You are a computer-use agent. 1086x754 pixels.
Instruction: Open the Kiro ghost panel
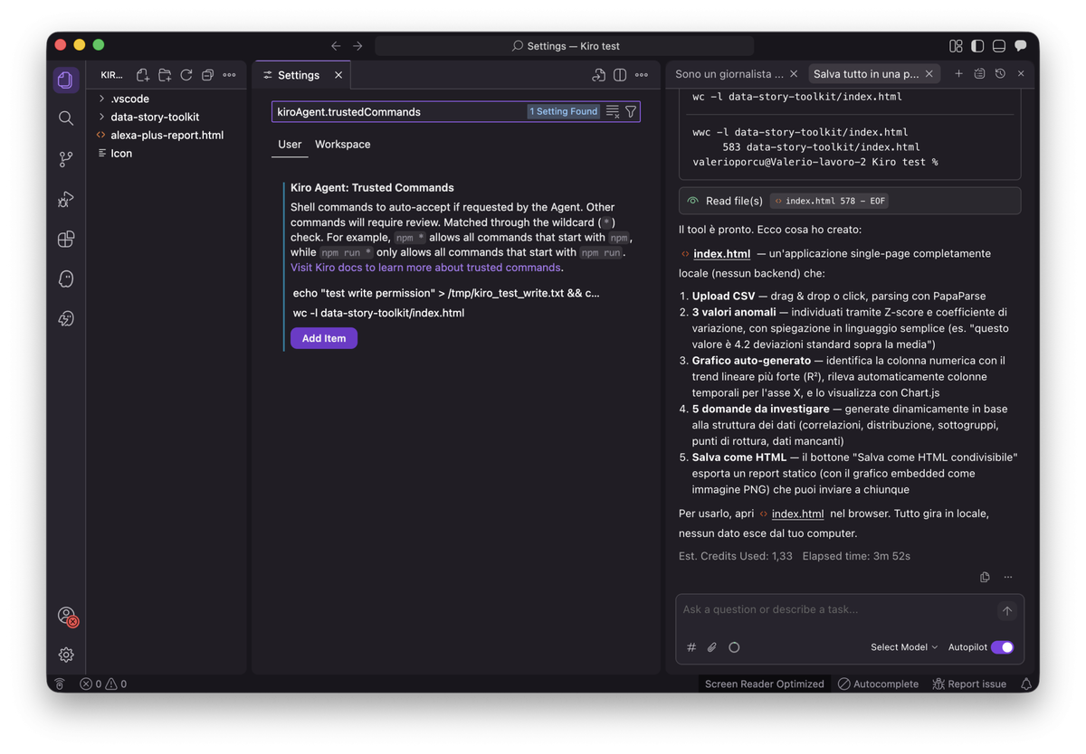click(65, 278)
